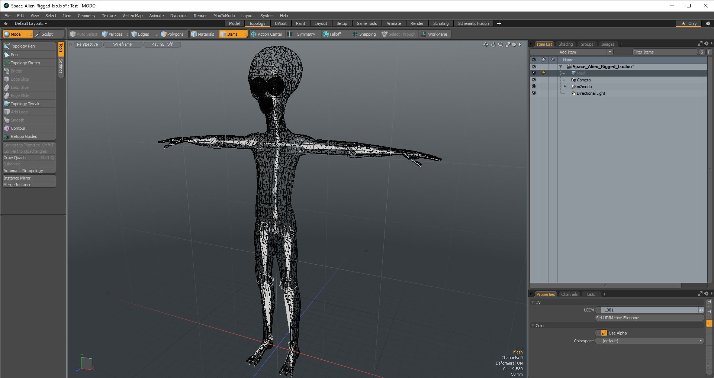Click Merge Instance button
Screen dimensions: 714x378
pyautogui.click(x=29, y=185)
